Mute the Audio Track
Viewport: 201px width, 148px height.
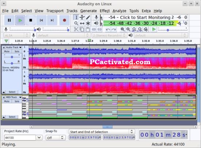point(7,51)
